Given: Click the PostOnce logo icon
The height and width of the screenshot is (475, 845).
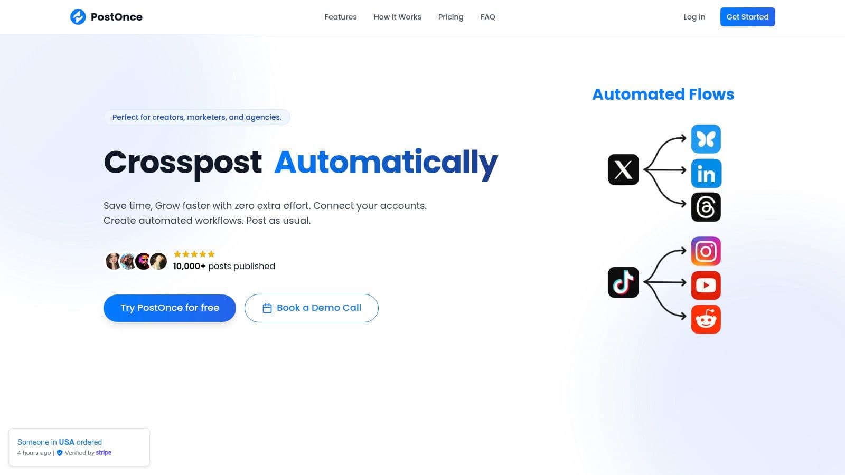Looking at the screenshot, I should pyautogui.click(x=78, y=17).
